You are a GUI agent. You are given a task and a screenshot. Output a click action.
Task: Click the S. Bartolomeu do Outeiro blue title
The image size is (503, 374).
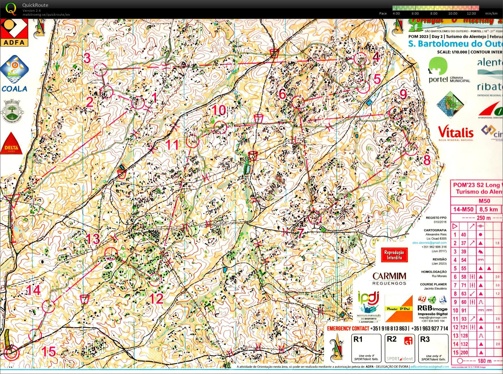455,44
